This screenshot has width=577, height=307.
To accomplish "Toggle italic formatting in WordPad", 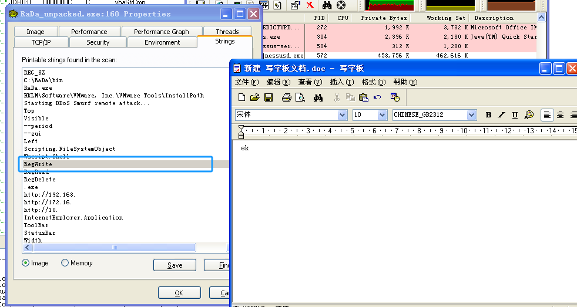I will click(x=502, y=114).
